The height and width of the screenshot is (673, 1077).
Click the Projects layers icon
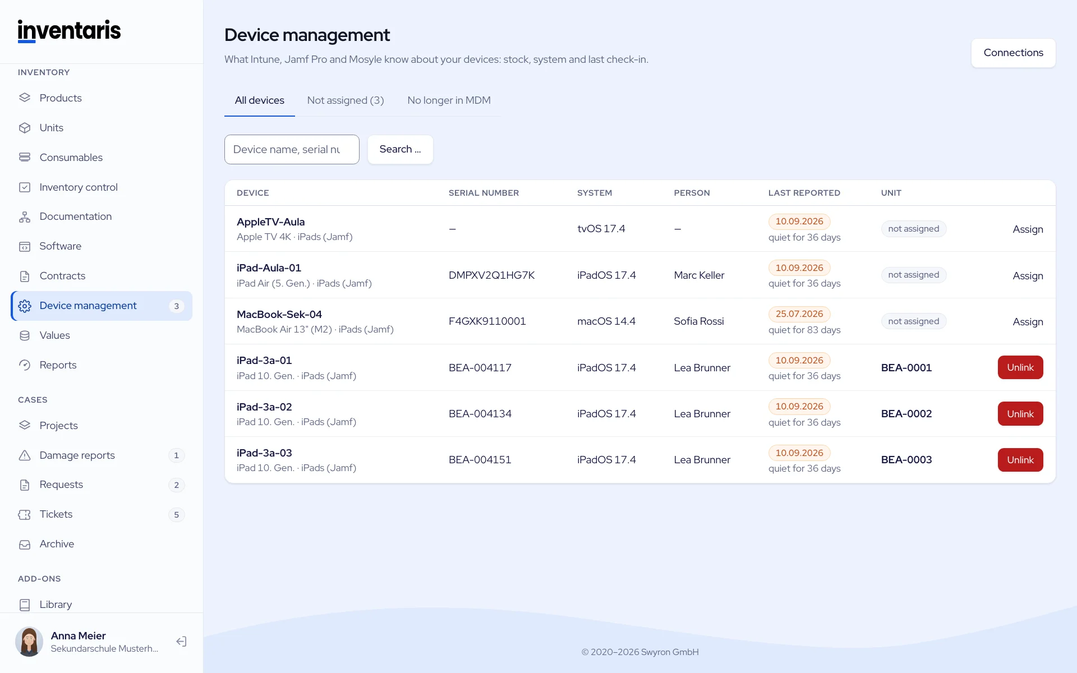pyautogui.click(x=25, y=426)
